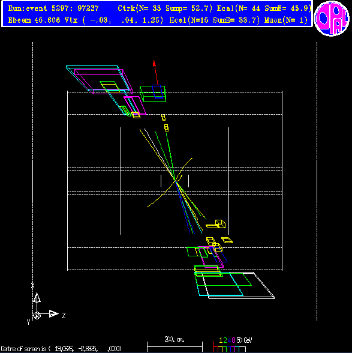The image size is (352, 353).
Task: Click the Z axis arrow indicator
Action: pyautogui.click(x=54, y=313)
